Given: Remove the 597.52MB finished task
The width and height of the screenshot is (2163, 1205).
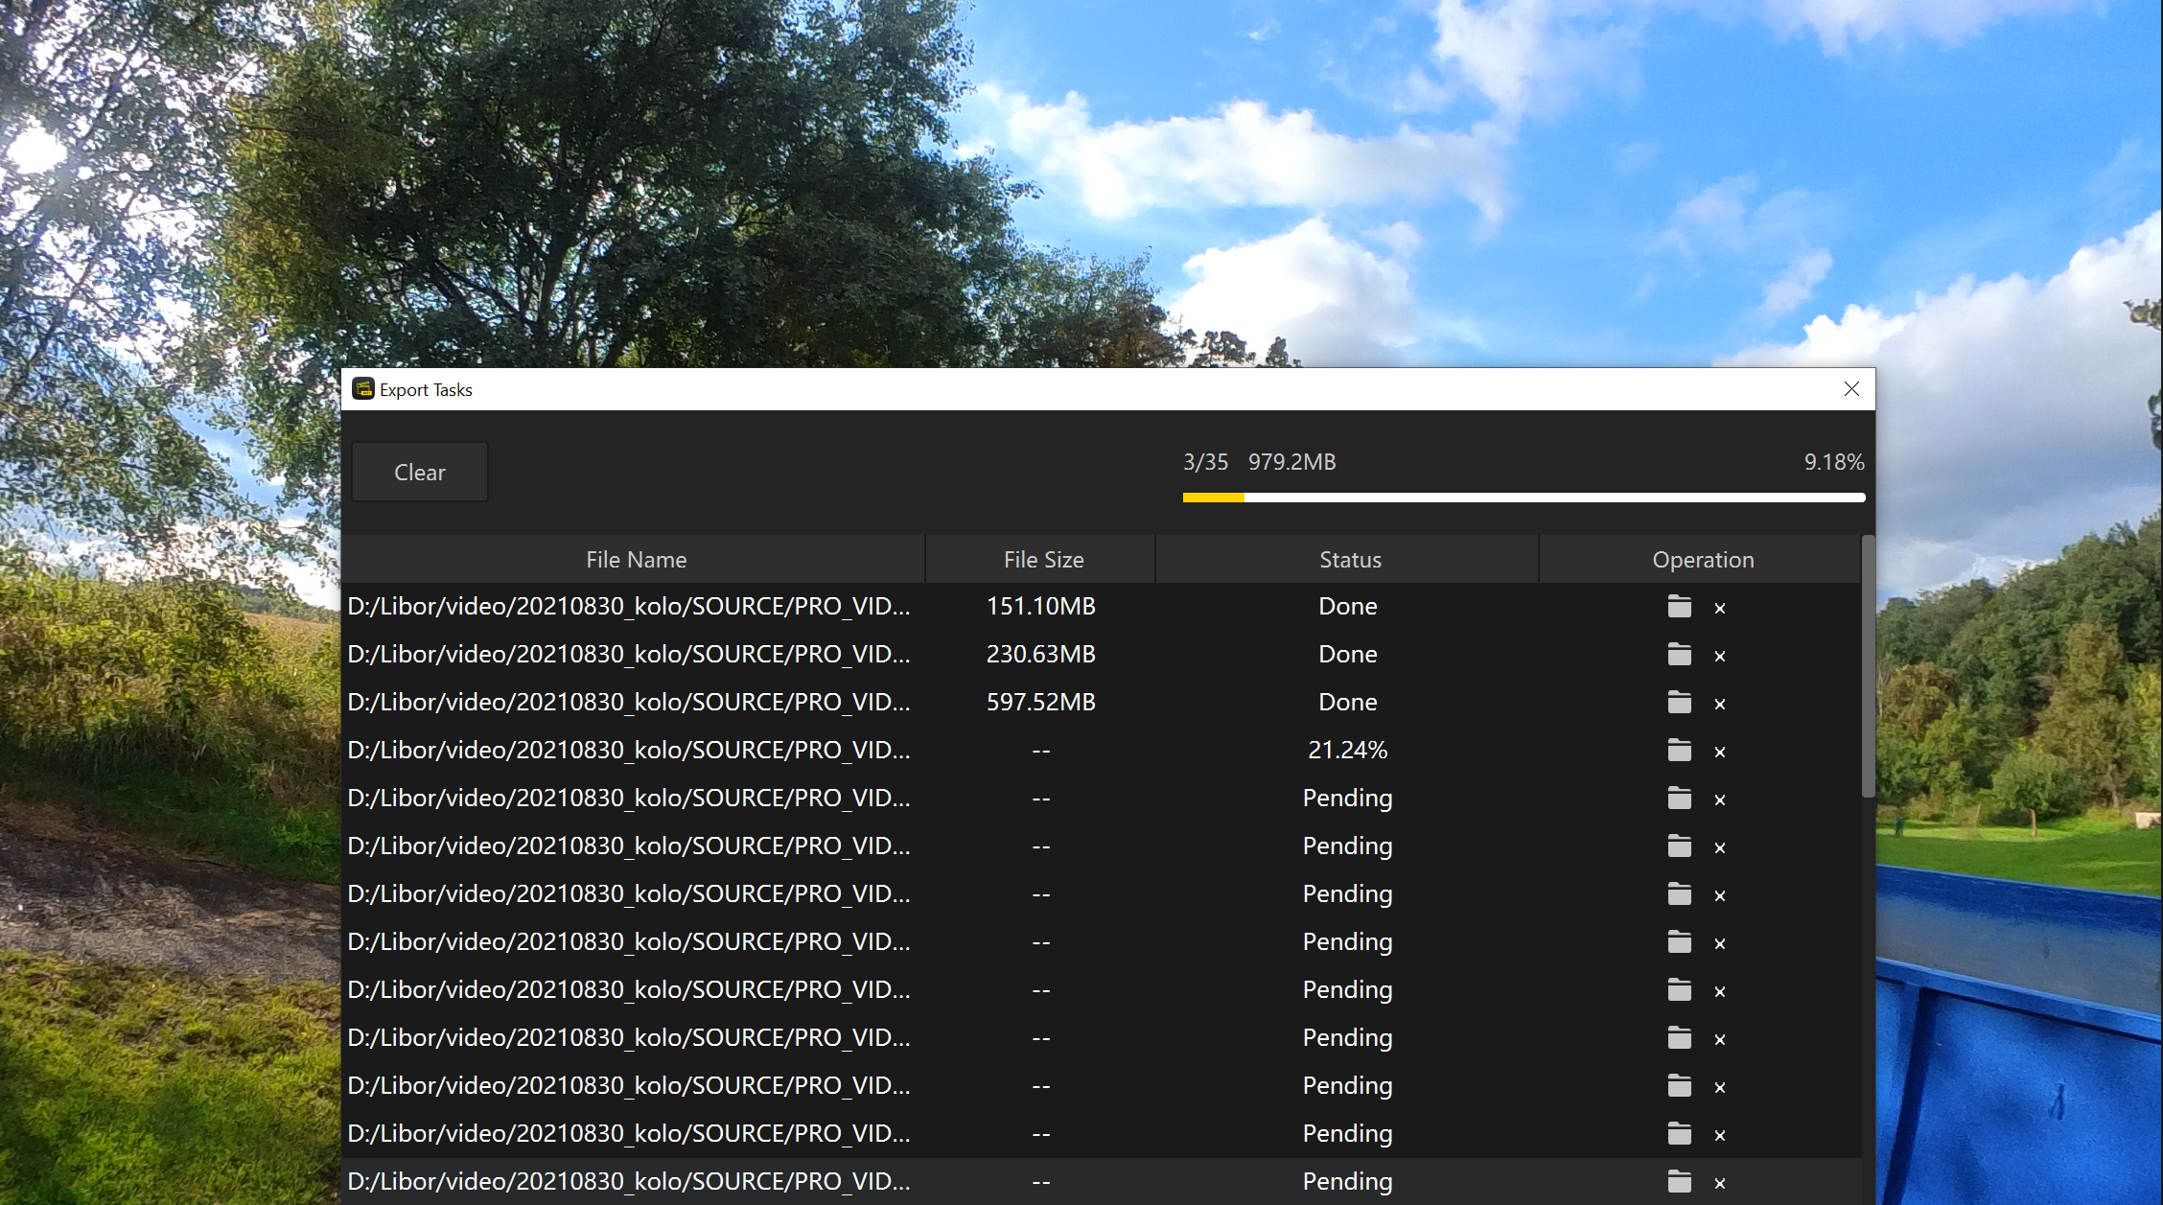Looking at the screenshot, I should (x=1720, y=704).
